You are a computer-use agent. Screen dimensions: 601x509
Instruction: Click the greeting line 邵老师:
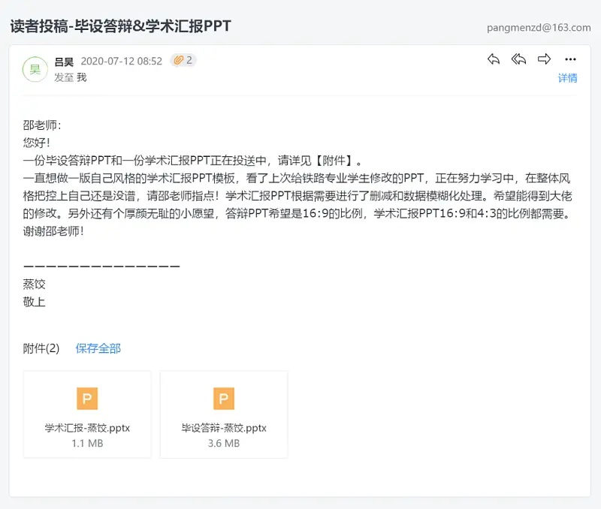42,125
